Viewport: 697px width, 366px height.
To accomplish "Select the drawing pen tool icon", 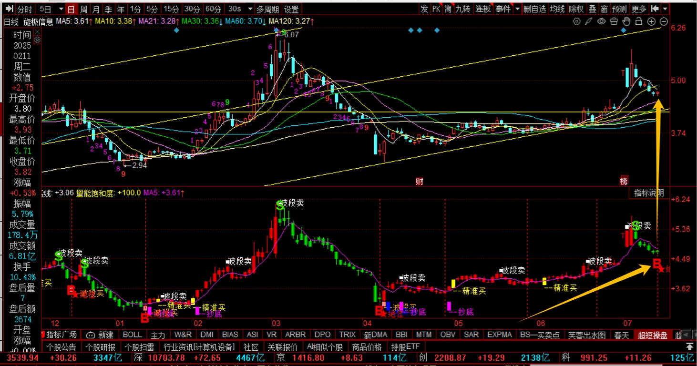I will [x=589, y=21].
